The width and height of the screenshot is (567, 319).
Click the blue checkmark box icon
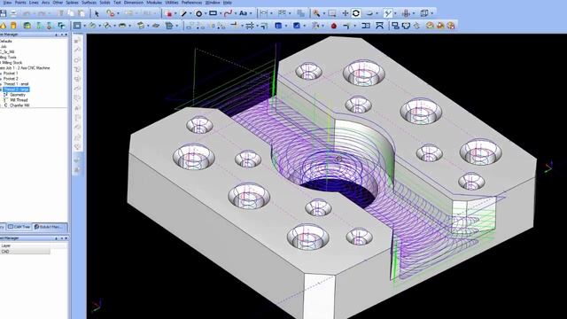(297, 26)
